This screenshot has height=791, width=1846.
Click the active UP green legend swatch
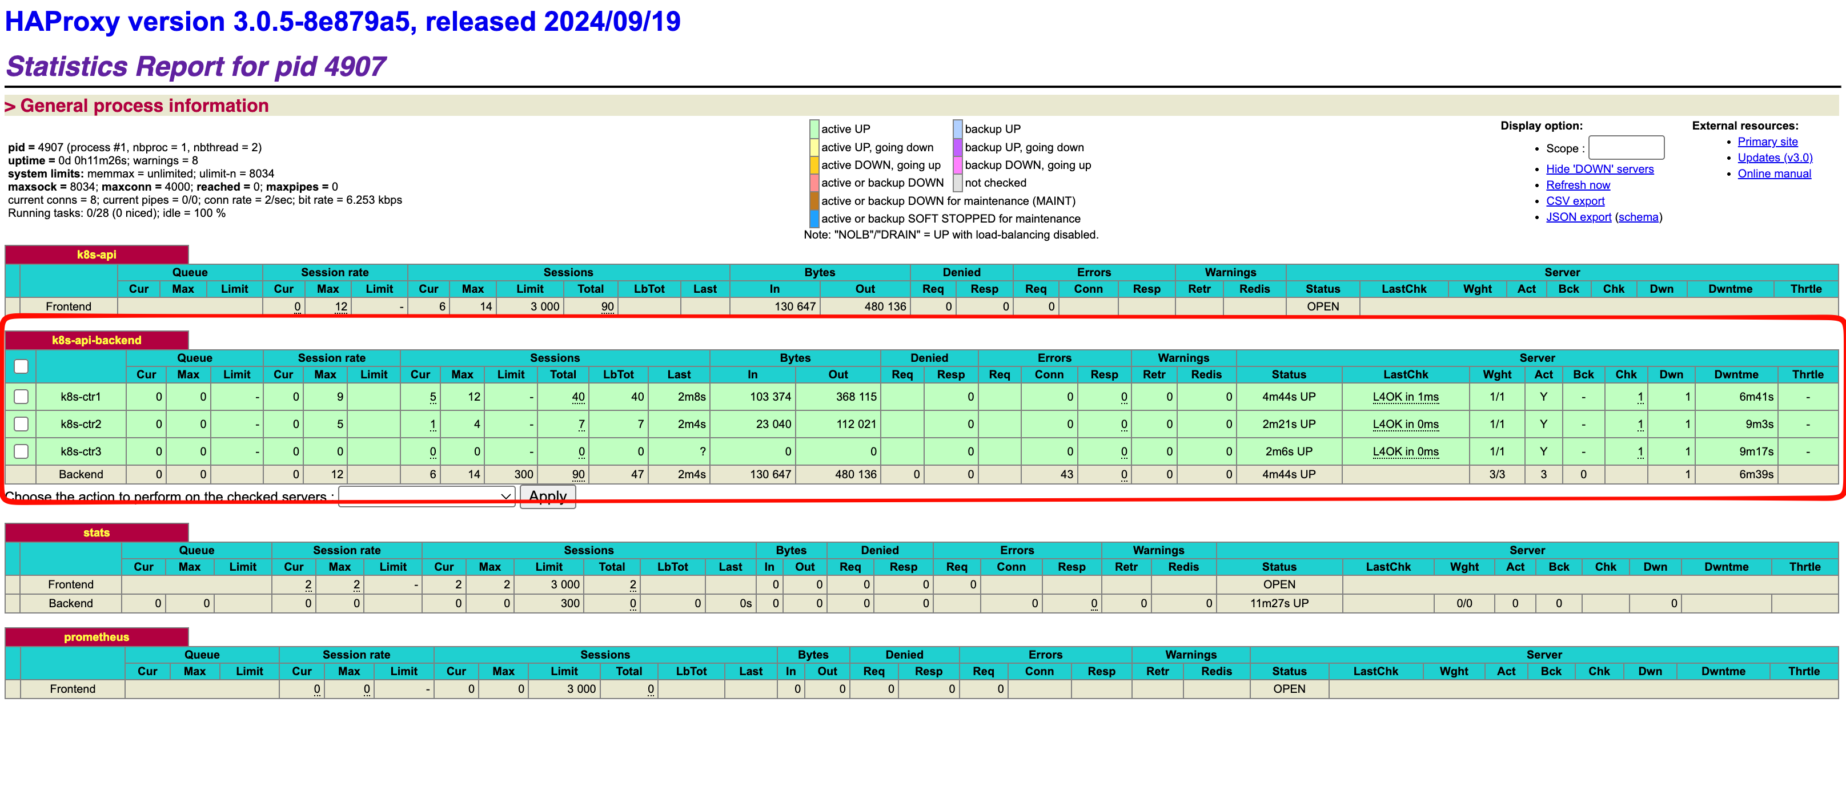[x=814, y=129]
